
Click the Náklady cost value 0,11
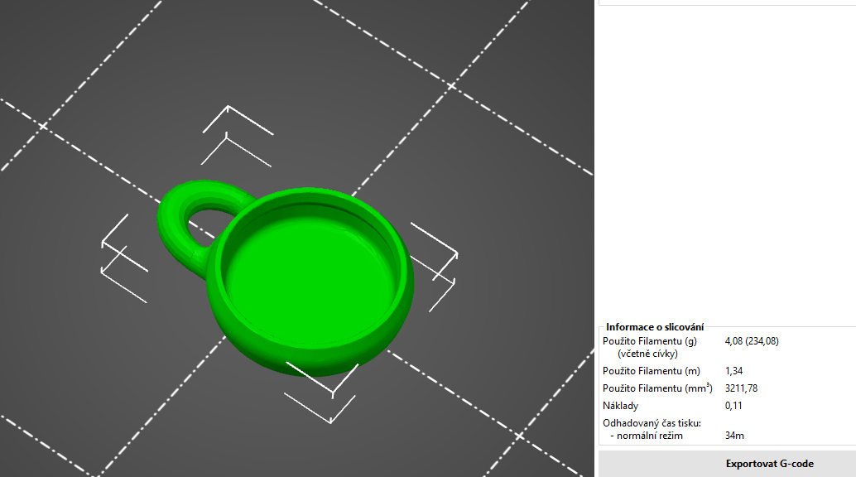pos(735,406)
